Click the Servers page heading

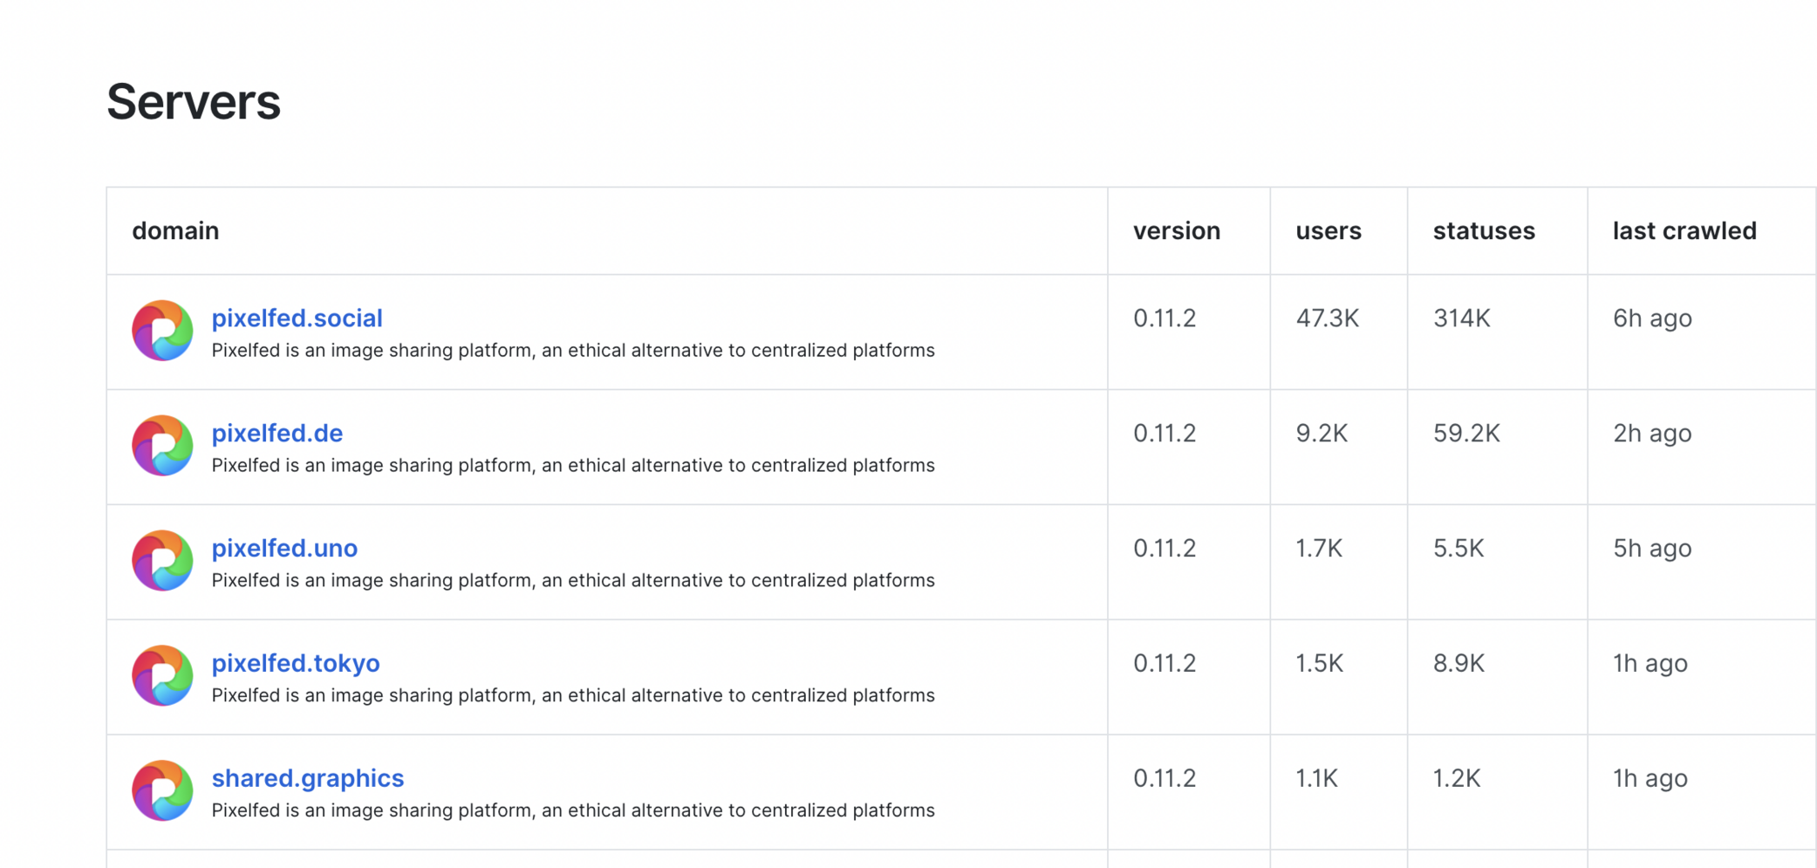tap(194, 102)
